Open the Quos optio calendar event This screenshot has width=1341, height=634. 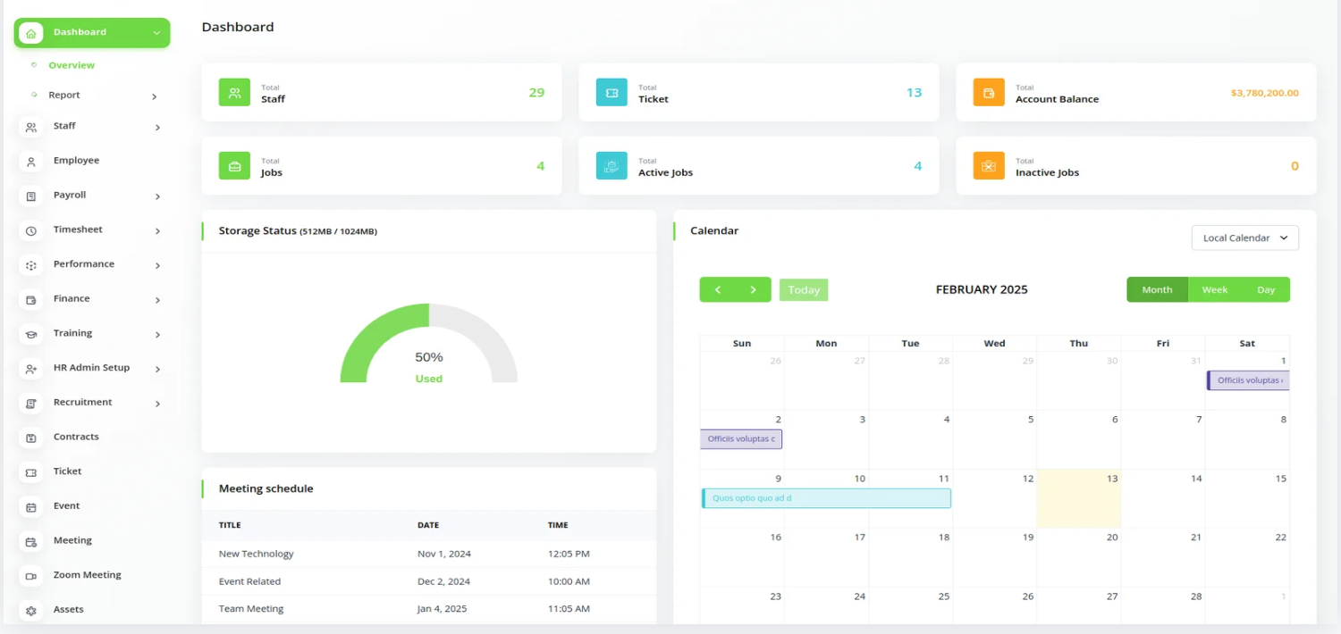tap(826, 498)
